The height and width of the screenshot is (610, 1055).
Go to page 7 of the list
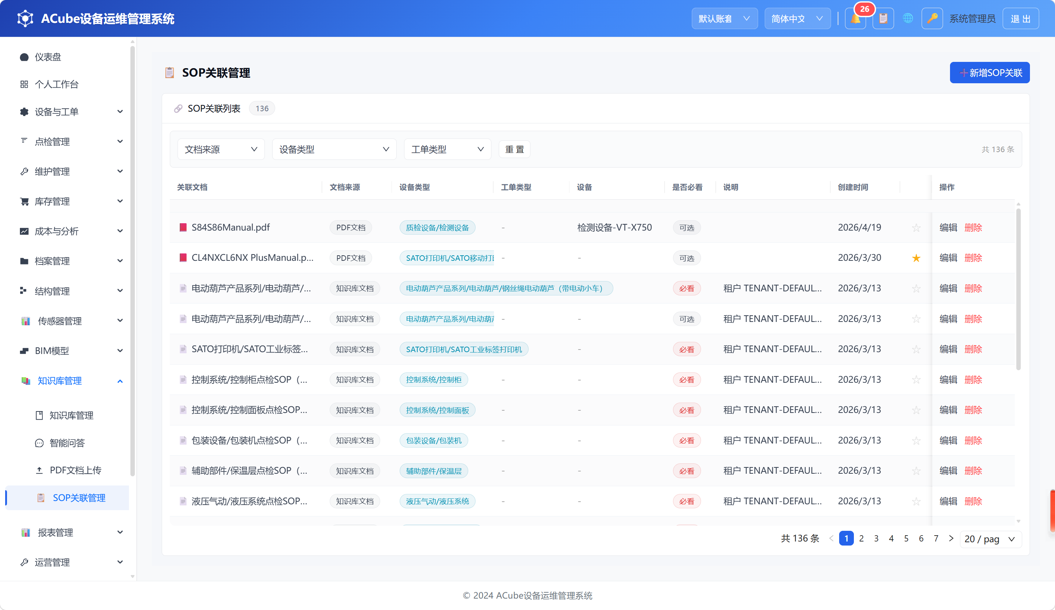tap(936, 539)
